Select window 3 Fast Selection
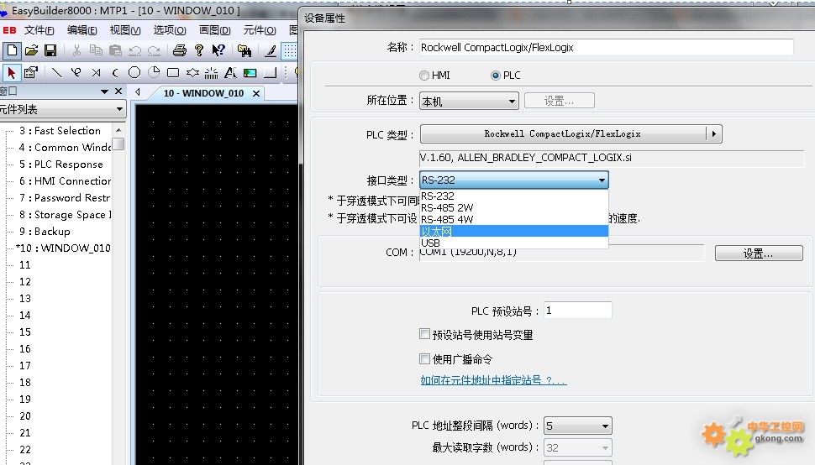 point(60,131)
